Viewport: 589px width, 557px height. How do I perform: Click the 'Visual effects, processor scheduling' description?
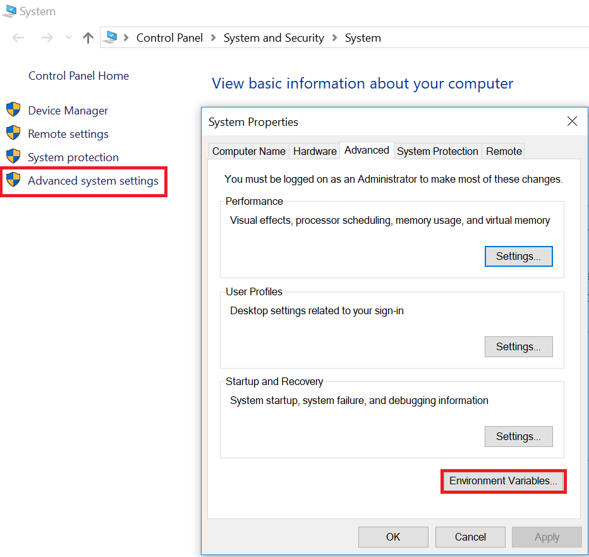coord(390,220)
